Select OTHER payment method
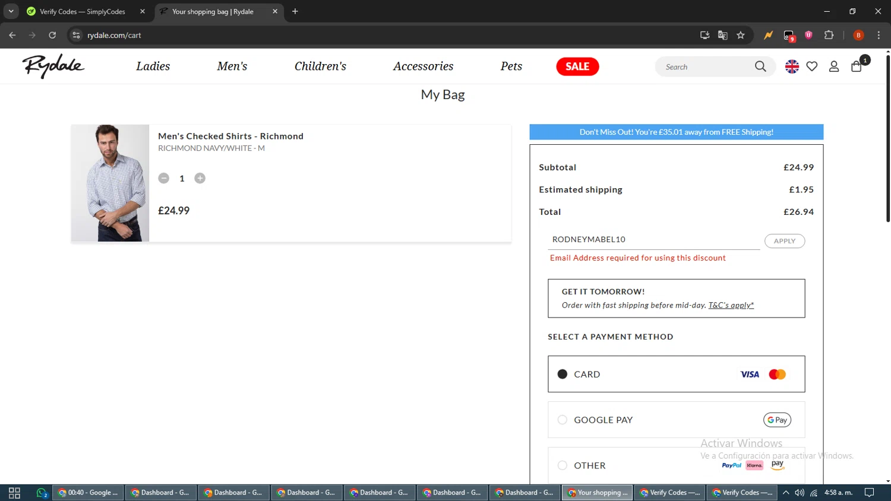The image size is (891, 501). 676,465
